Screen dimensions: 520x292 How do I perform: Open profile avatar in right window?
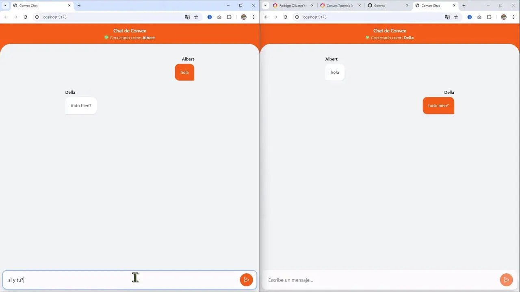(504, 17)
